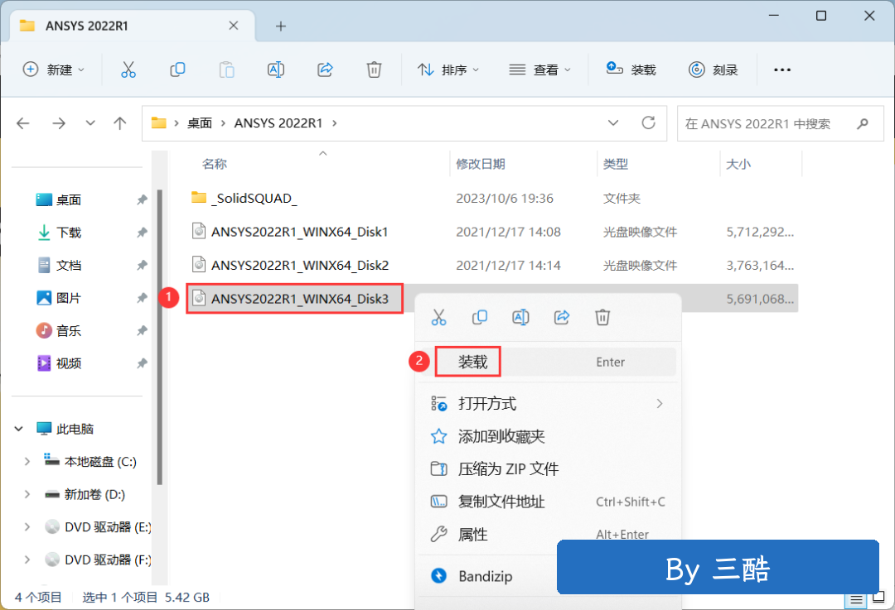Click the Share icon in the top toolbar

325,70
